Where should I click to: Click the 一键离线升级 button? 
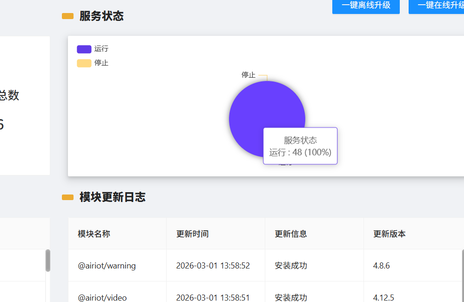pos(366,7)
